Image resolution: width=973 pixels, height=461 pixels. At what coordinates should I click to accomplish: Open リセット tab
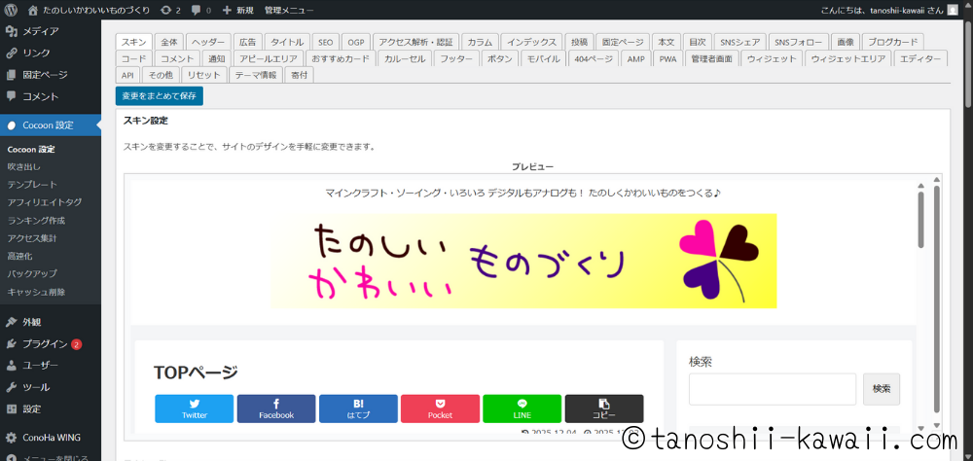pyautogui.click(x=204, y=75)
